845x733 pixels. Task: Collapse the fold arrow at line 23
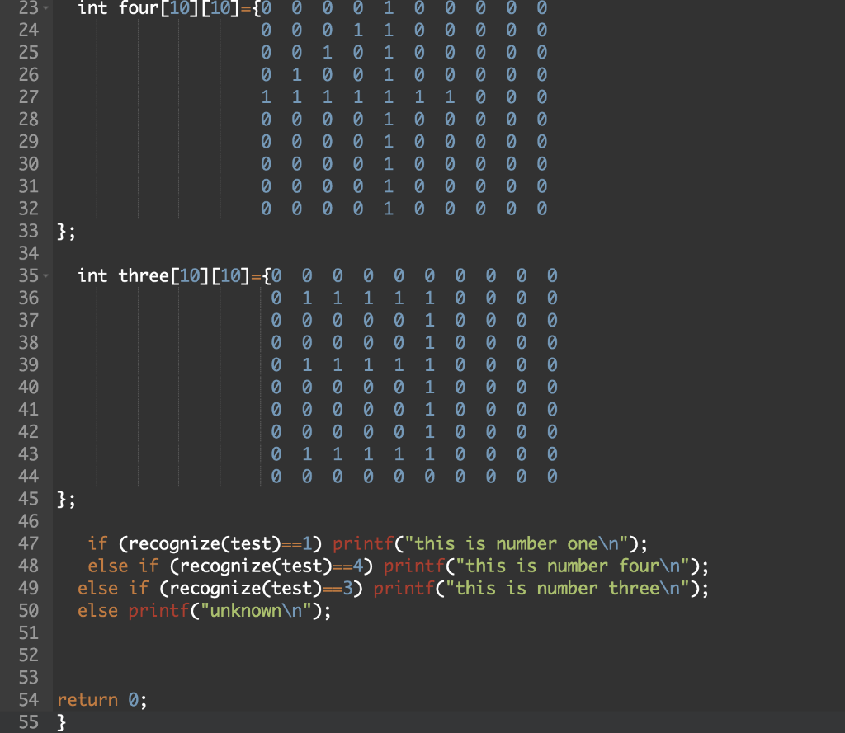point(46,7)
